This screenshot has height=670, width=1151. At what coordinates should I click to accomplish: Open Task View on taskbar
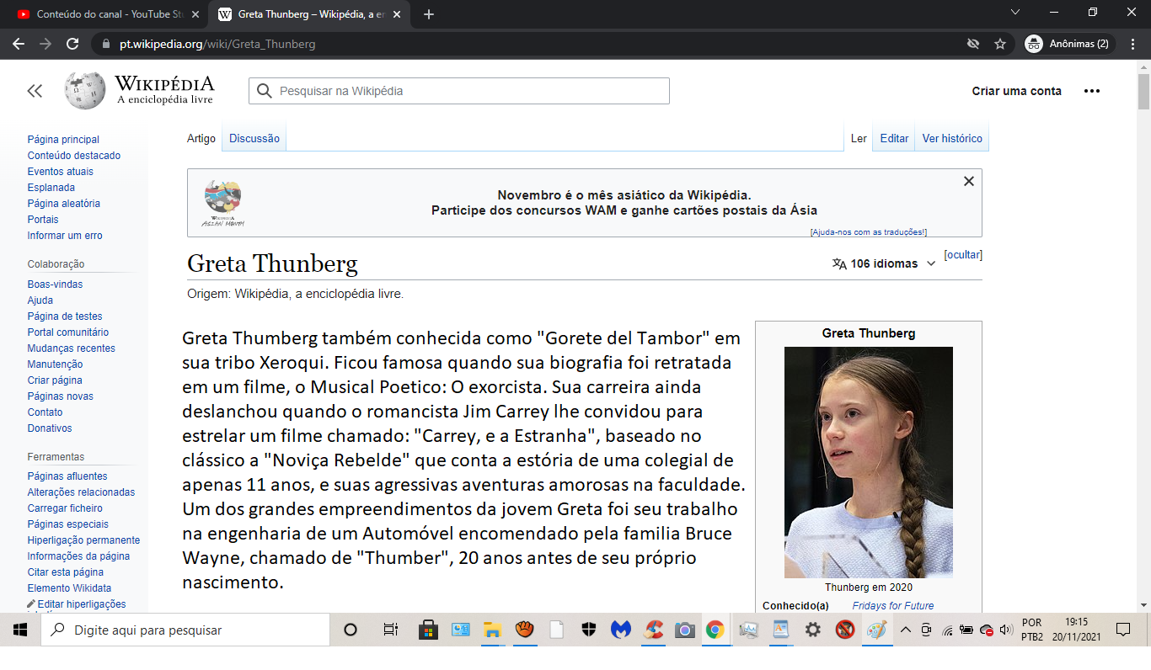tap(390, 630)
